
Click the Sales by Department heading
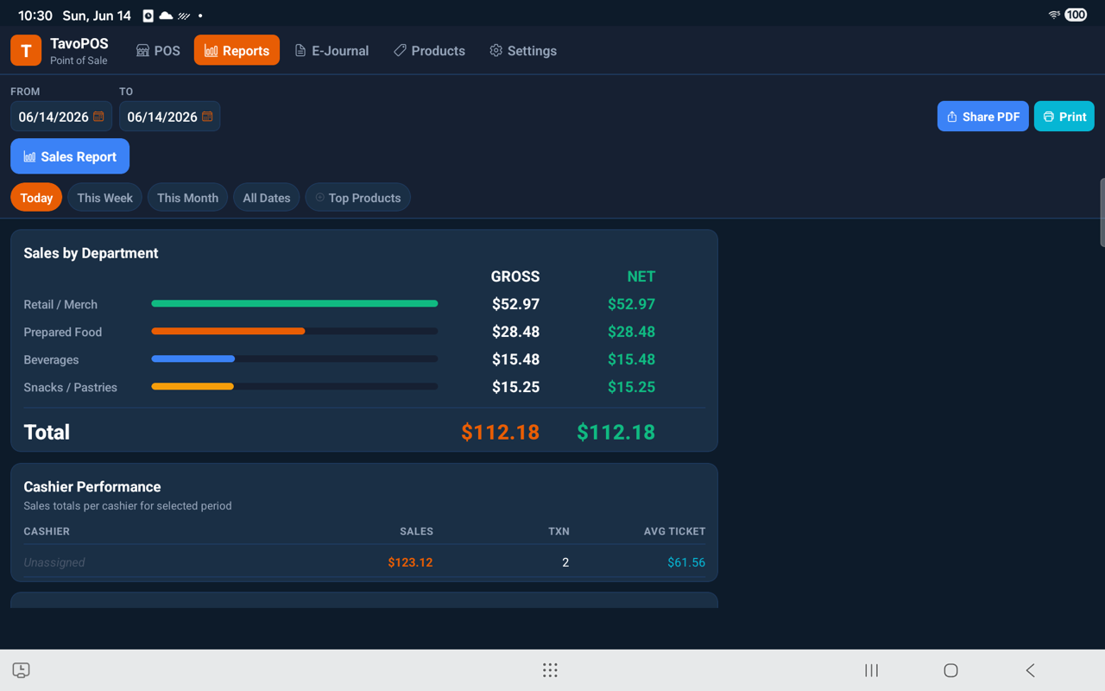(x=91, y=253)
